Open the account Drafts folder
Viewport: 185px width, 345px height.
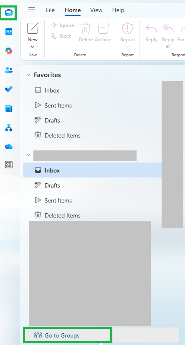click(92, 185)
